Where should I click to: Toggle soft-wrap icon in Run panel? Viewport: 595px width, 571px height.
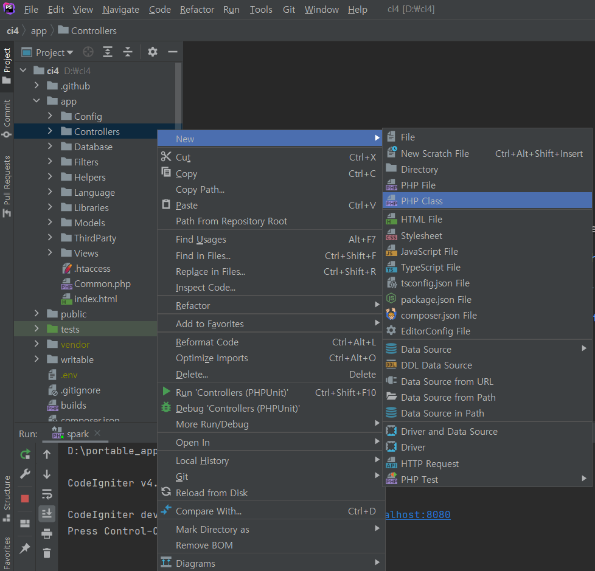click(x=47, y=494)
